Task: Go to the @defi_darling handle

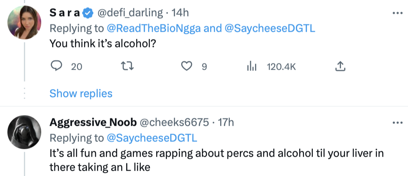Action: click(x=130, y=13)
